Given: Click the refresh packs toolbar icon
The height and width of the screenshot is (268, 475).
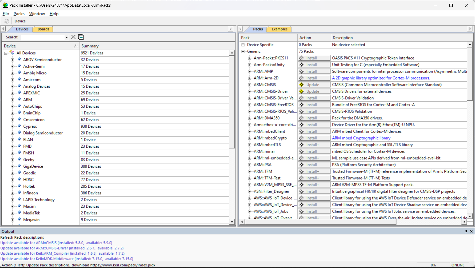Looking at the screenshot, I should click(7, 21).
